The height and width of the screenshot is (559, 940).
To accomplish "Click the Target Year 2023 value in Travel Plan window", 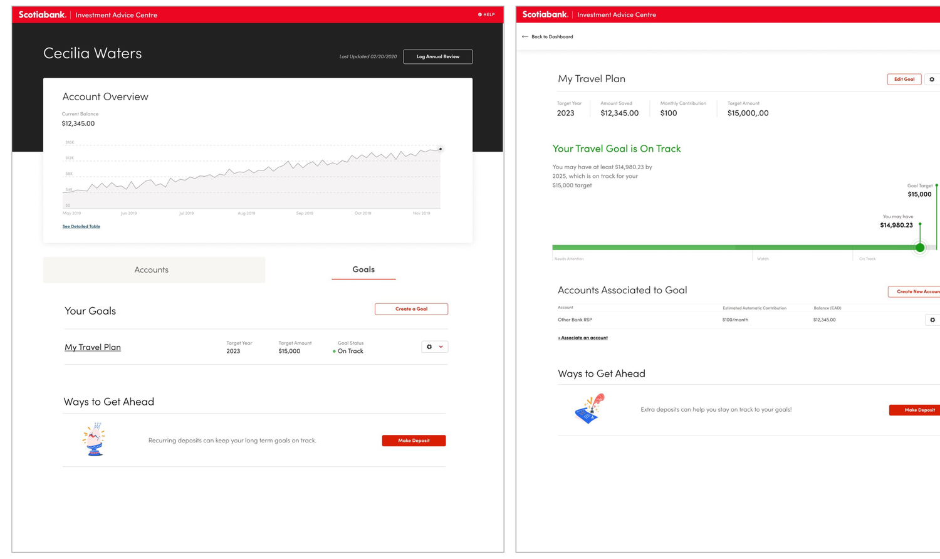I will pyautogui.click(x=565, y=113).
